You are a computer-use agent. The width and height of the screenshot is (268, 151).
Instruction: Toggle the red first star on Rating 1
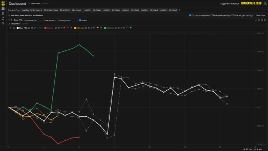(64, 28)
